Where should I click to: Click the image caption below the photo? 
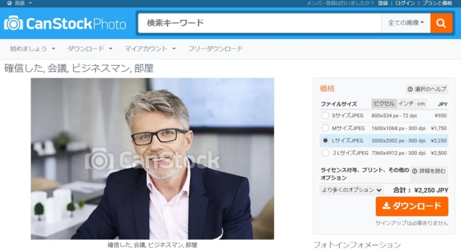tap(153, 244)
